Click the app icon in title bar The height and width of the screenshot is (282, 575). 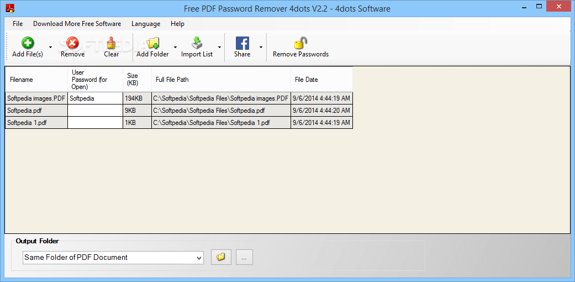coord(10,8)
